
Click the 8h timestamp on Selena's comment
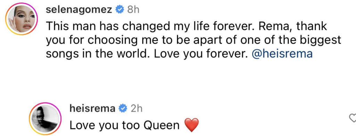[x=133, y=10]
